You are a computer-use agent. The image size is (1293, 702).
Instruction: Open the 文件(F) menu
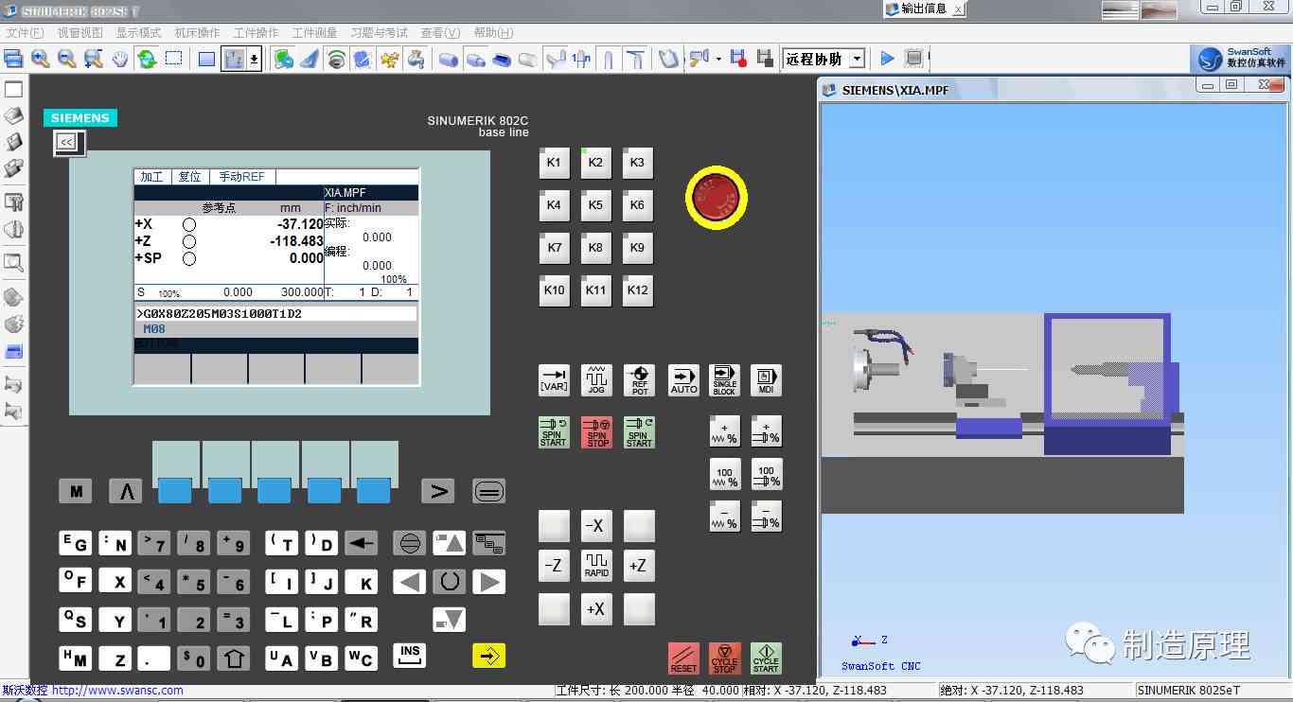pos(25,32)
